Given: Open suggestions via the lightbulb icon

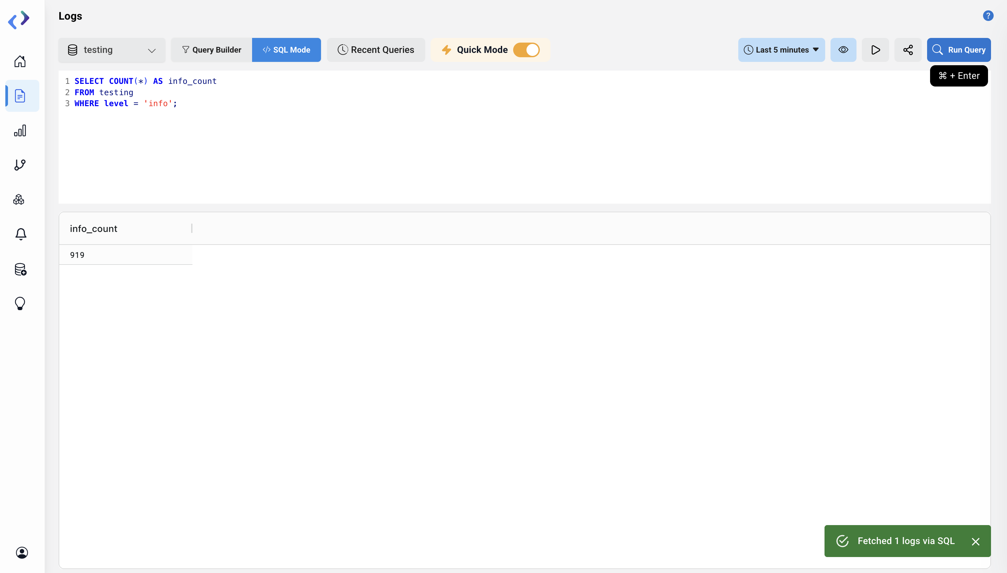Looking at the screenshot, I should coord(19,303).
